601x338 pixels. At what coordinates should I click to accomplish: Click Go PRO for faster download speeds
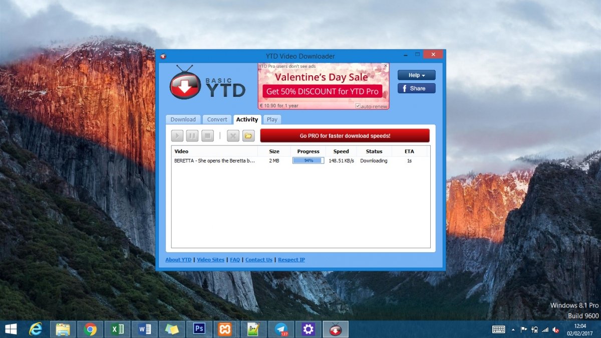click(345, 135)
